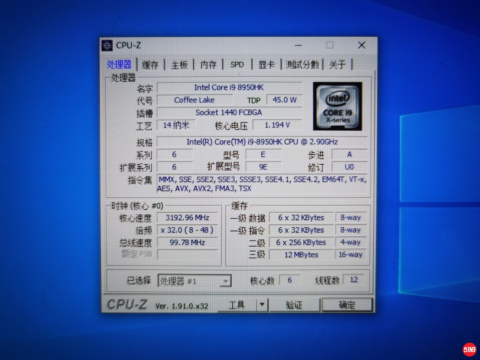Open the 工具 dropdown arrow
480x360 pixels.
[x=262, y=305]
